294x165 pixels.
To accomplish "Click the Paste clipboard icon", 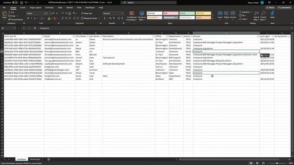I will (x=4, y=14).
